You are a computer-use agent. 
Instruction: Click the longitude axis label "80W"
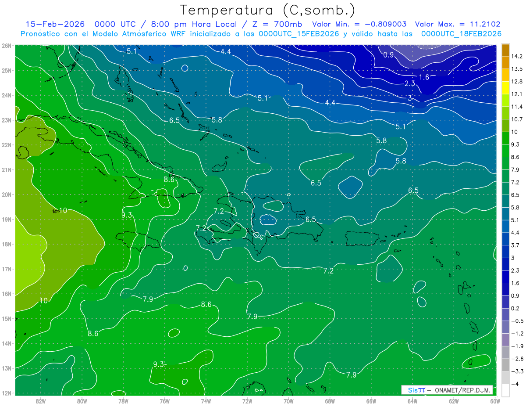[82, 401]
